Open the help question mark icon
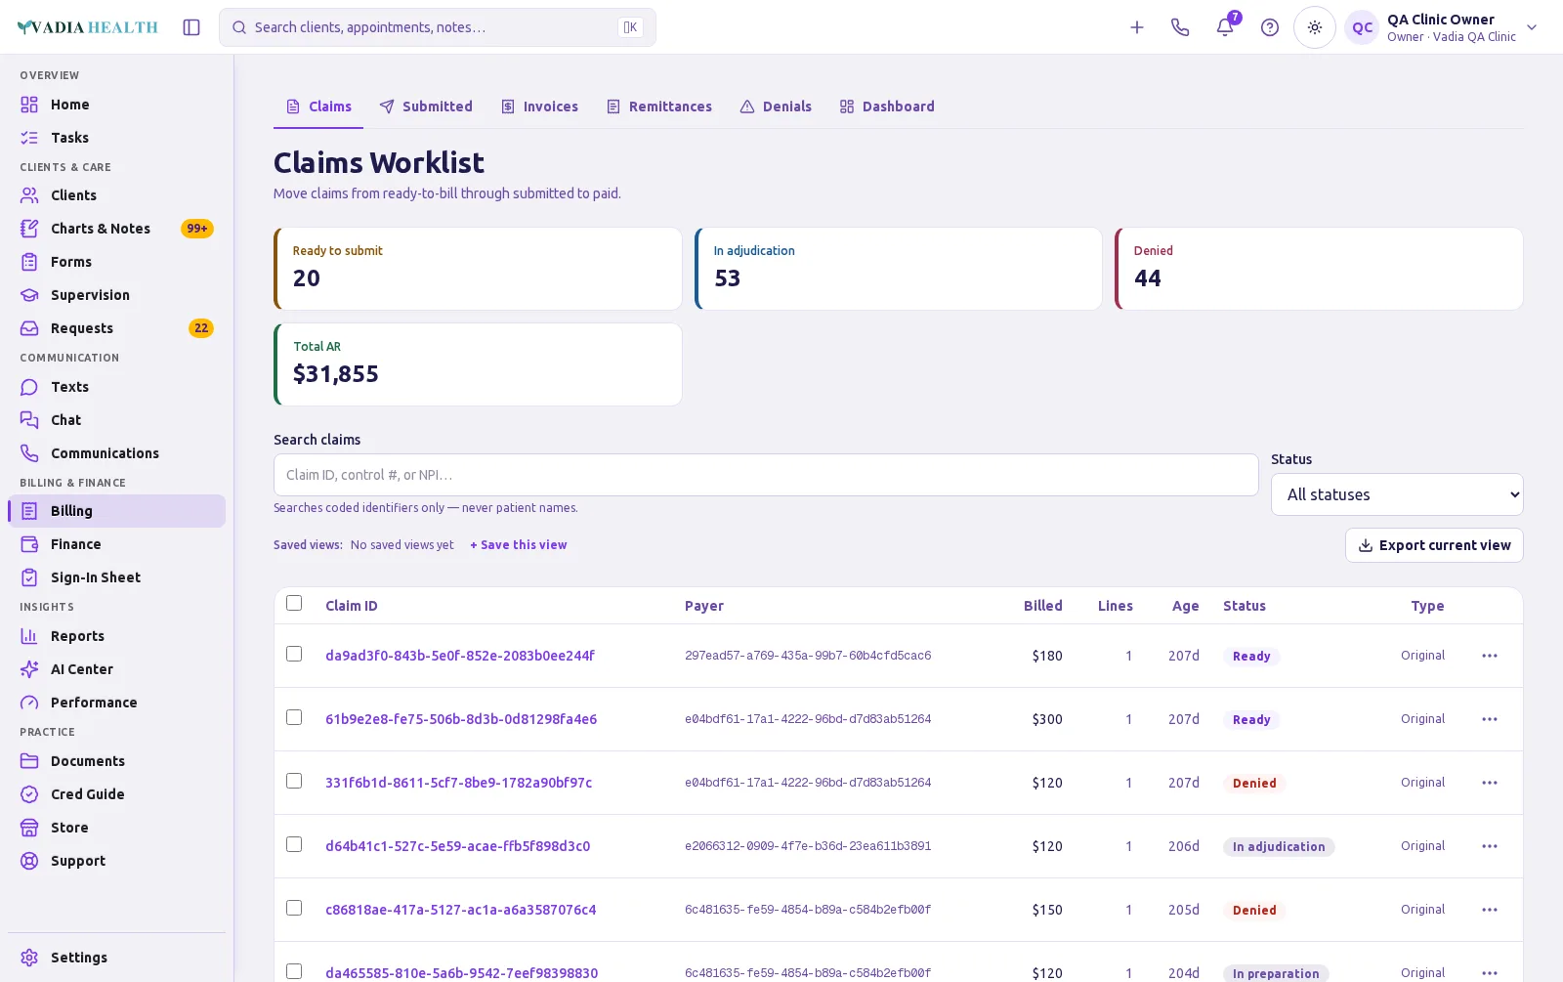 pyautogui.click(x=1270, y=27)
